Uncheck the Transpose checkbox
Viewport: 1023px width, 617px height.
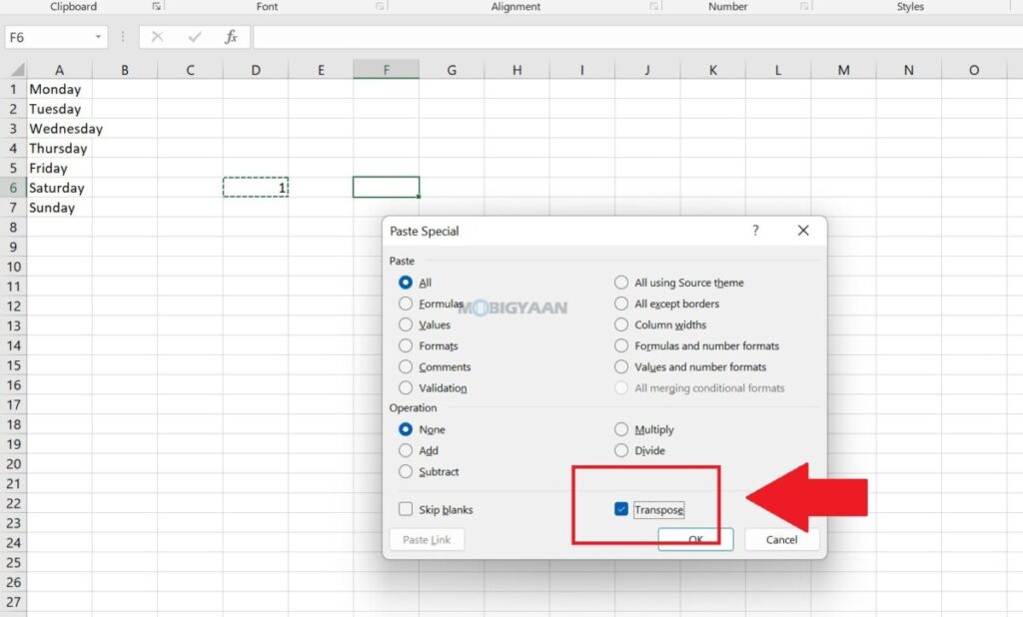(x=621, y=509)
